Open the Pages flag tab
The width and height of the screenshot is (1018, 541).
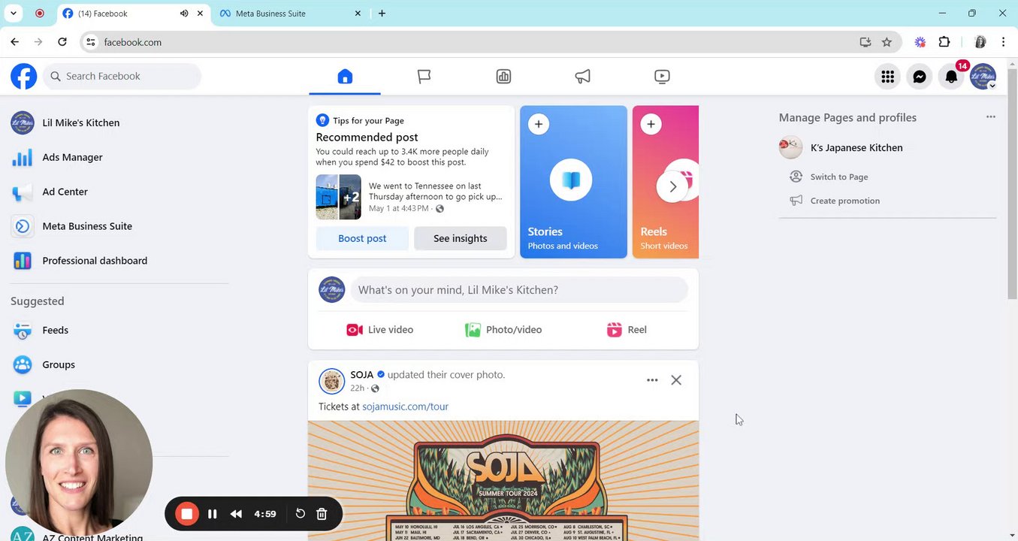click(x=424, y=76)
